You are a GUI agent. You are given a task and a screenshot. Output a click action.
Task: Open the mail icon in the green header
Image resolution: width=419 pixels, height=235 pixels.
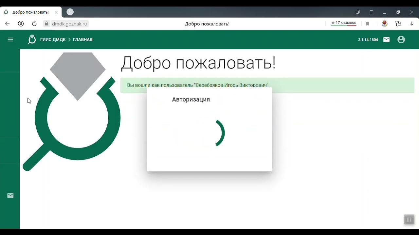point(387,39)
